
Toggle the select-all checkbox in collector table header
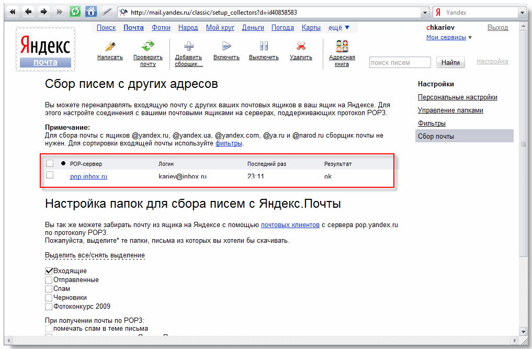pyautogui.click(x=50, y=163)
